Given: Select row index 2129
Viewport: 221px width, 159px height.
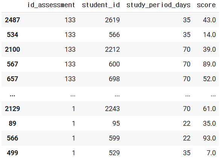Looking at the screenshot, I should pyautogui.click(x=12, y=109).
